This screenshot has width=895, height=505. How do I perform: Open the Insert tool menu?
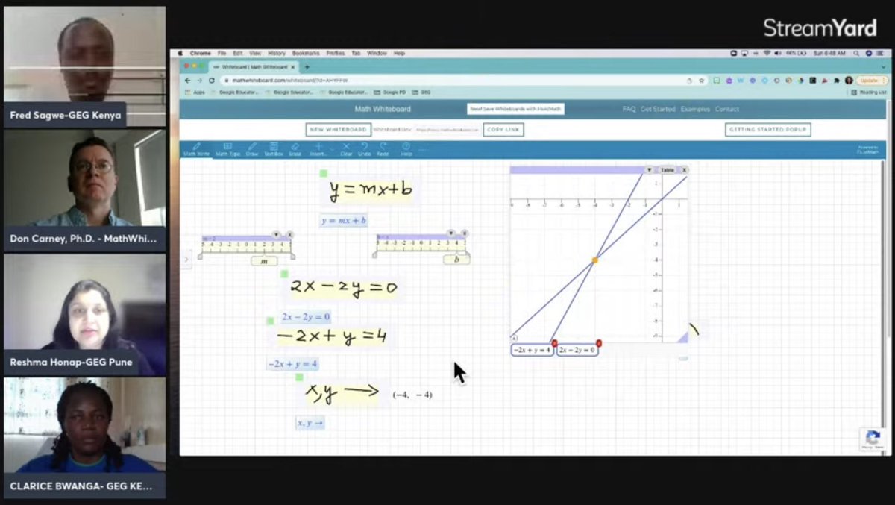pyautogui.click(x=318, y=148)
